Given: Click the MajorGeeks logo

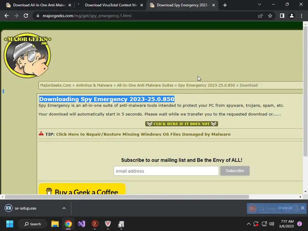Looking at the screenshot, I should click(x=27, y=55).
